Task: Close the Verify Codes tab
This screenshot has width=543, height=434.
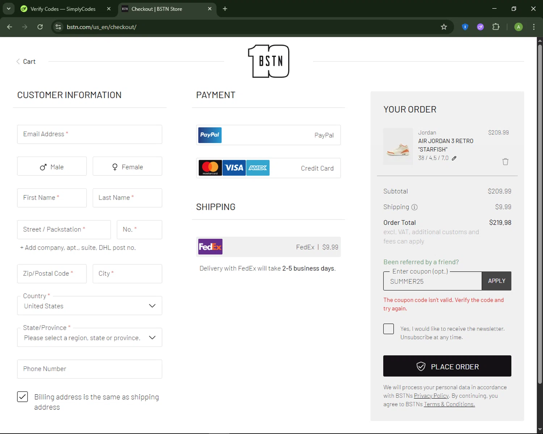Action: point(109,9)
